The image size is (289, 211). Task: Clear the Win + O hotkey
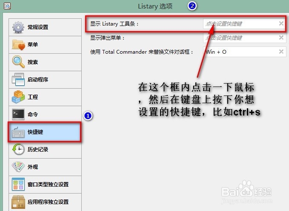tap(281, 52)
